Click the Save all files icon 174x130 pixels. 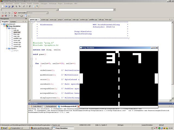click(12, 6)
